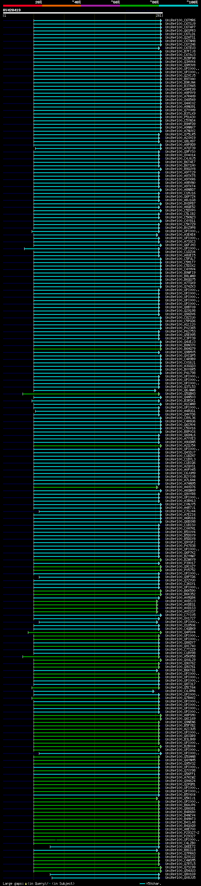Select hit label UniRef100_A4VD76
Image resolution: width=201 pixels, height=886 pixels.
180,487
